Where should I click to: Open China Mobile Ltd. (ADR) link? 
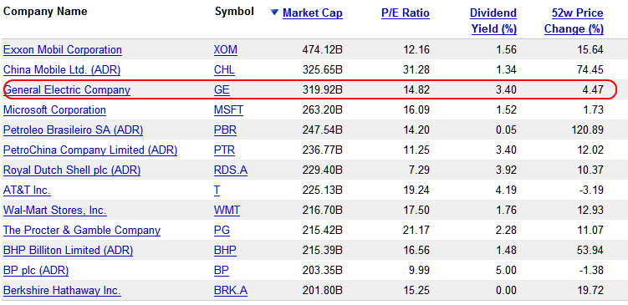(x=62, y=70)
